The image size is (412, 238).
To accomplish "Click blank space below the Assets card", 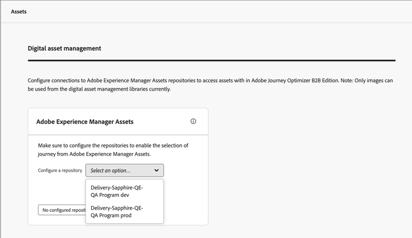I will tap(118, 233).
